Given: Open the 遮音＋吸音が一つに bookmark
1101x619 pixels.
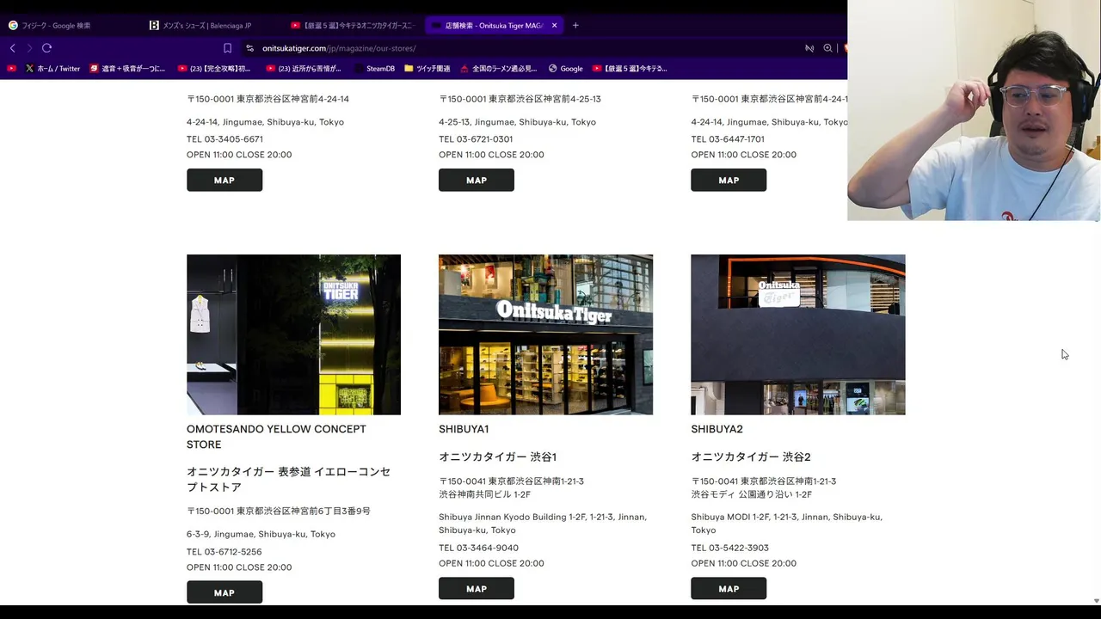Looking at the screenshot, I should pyautogui.click(x=127, y=68).
